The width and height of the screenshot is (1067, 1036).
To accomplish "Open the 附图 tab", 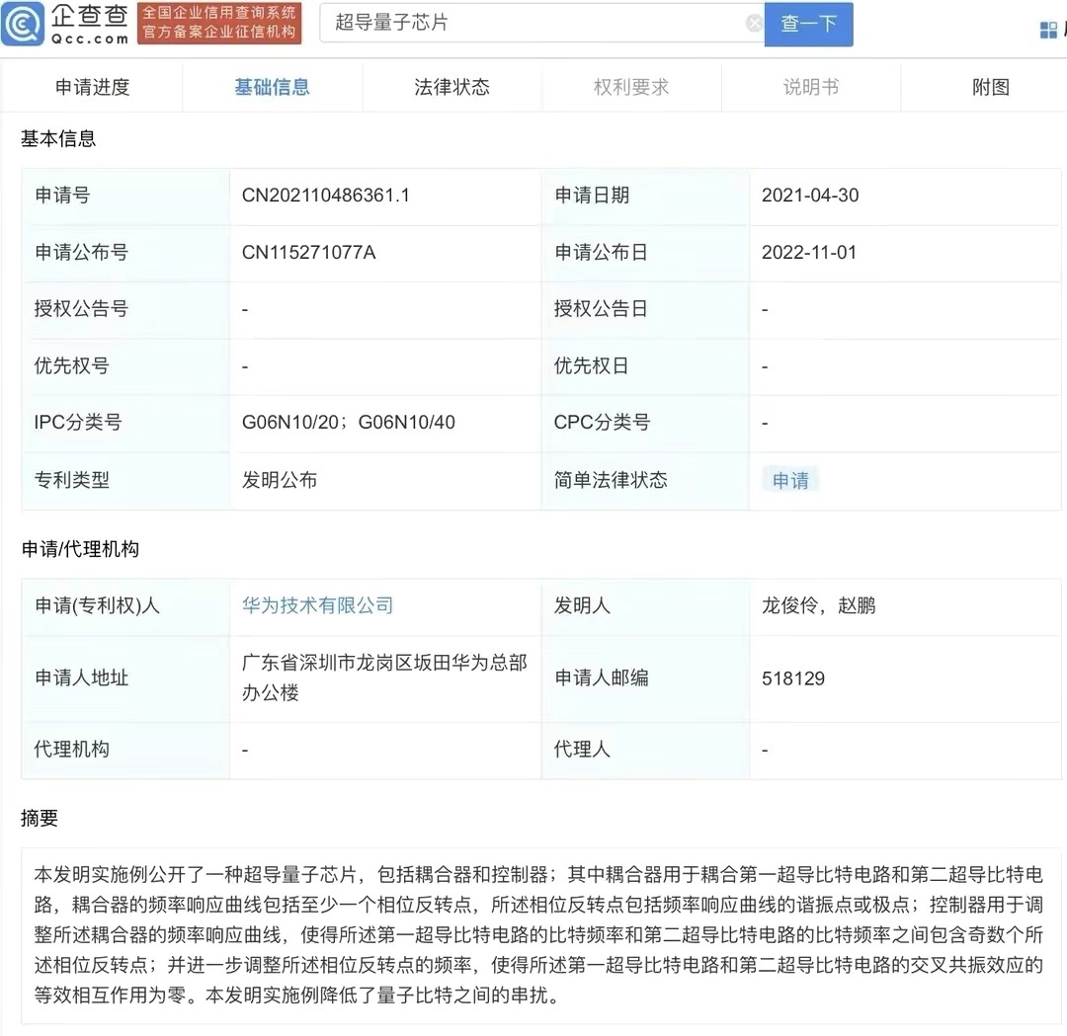I will click(991, 87).
